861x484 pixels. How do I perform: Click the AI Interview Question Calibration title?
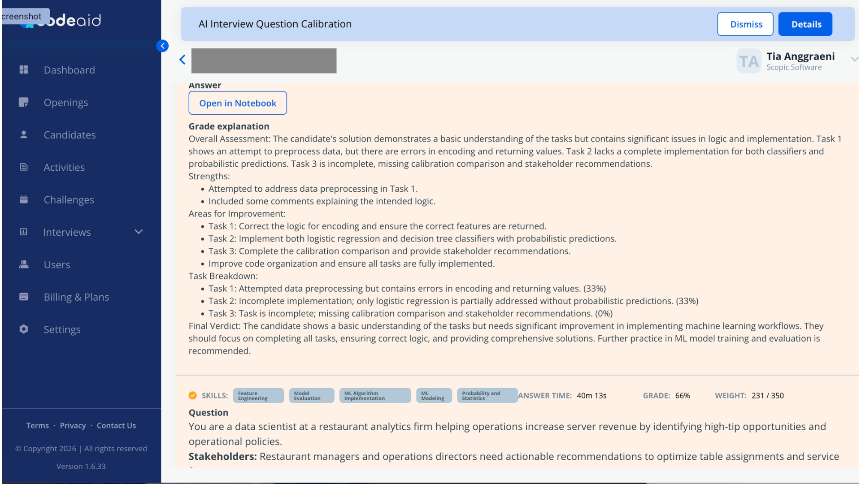(x=275, y=24)
